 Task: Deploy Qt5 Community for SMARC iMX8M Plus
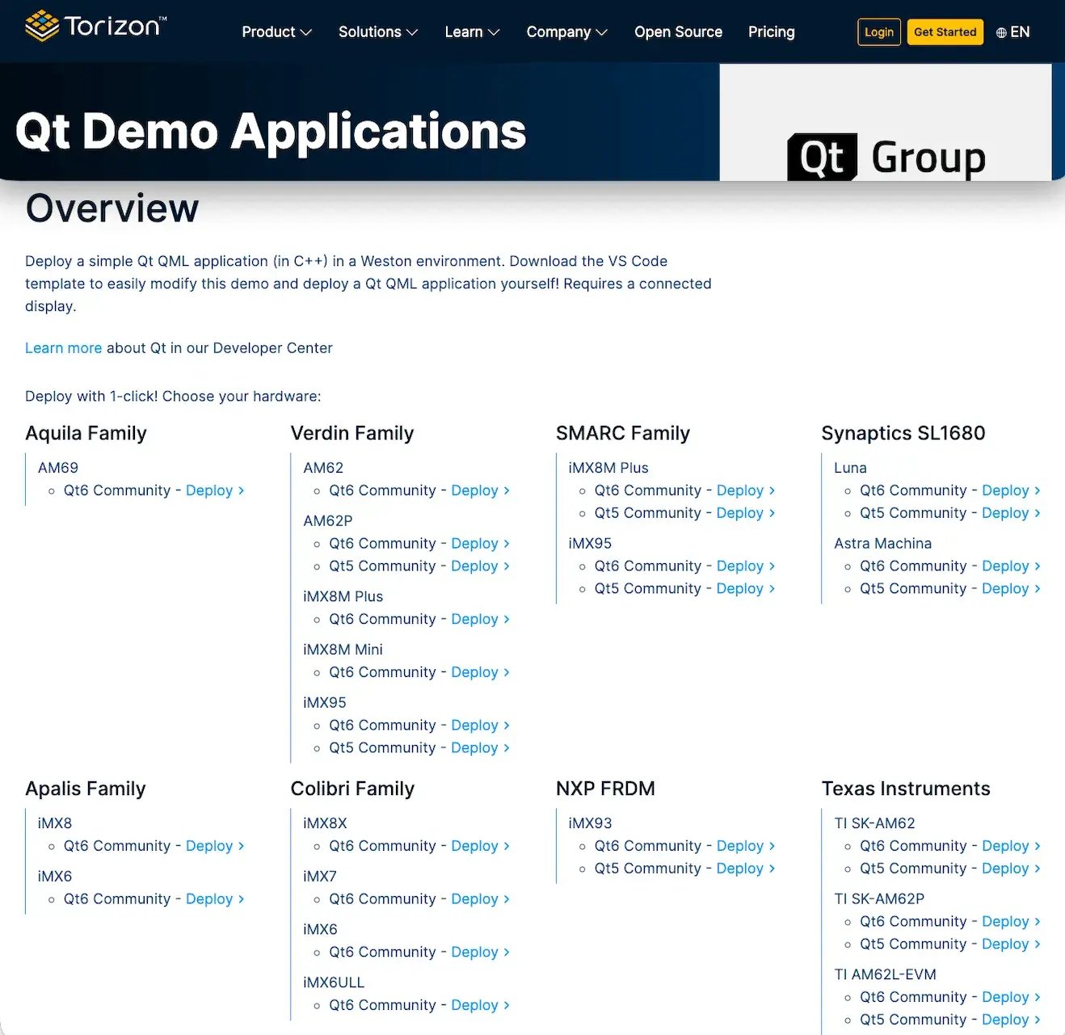[740, 512]
